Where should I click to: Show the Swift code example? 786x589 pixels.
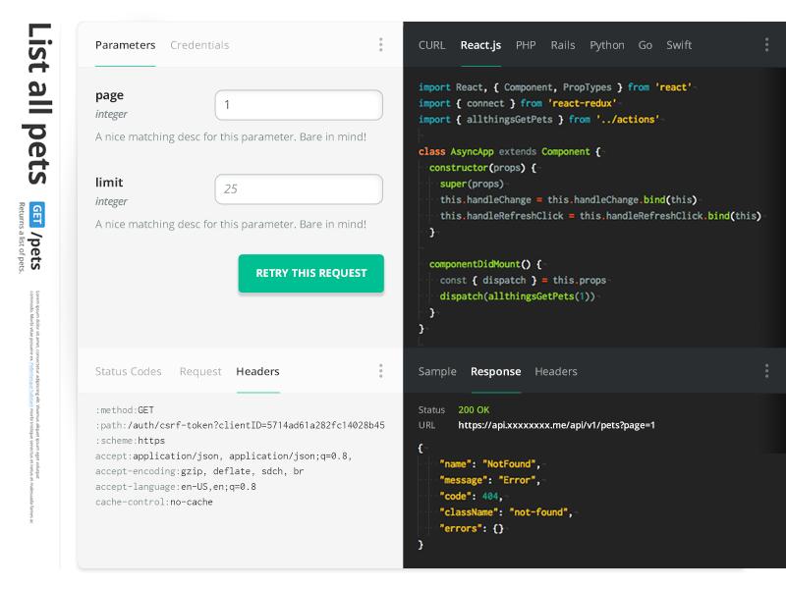679,45
